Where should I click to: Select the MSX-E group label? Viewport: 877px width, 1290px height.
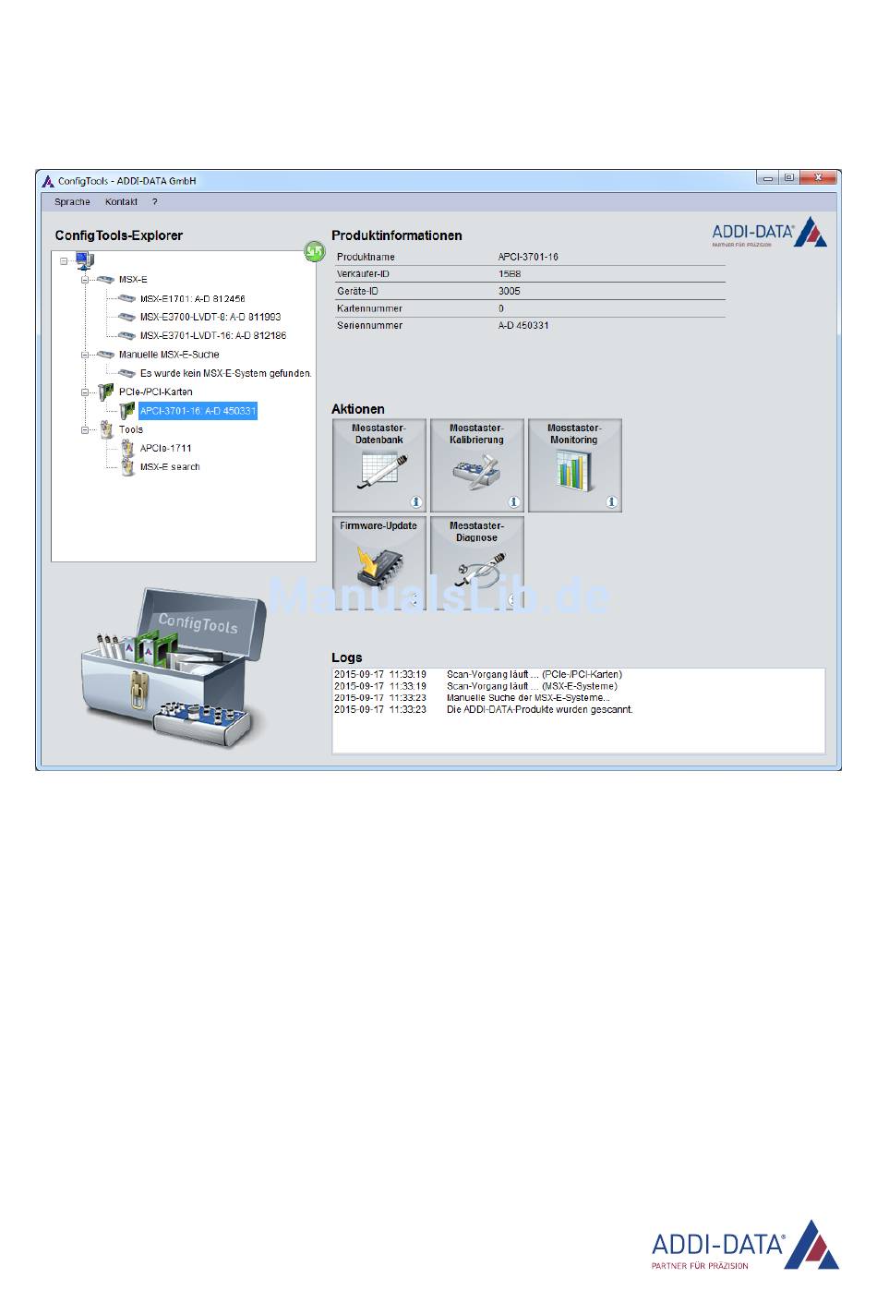click(x=133, y=279)
